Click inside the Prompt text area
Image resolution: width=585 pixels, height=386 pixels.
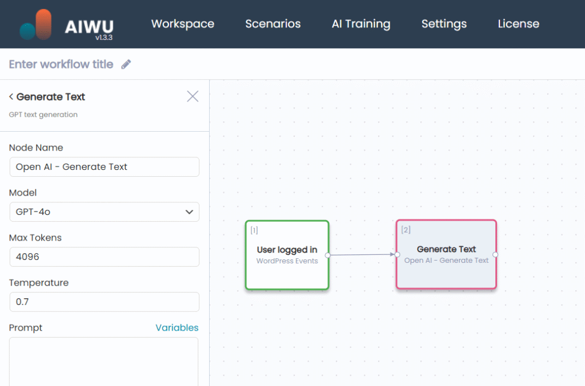point(104,362)
